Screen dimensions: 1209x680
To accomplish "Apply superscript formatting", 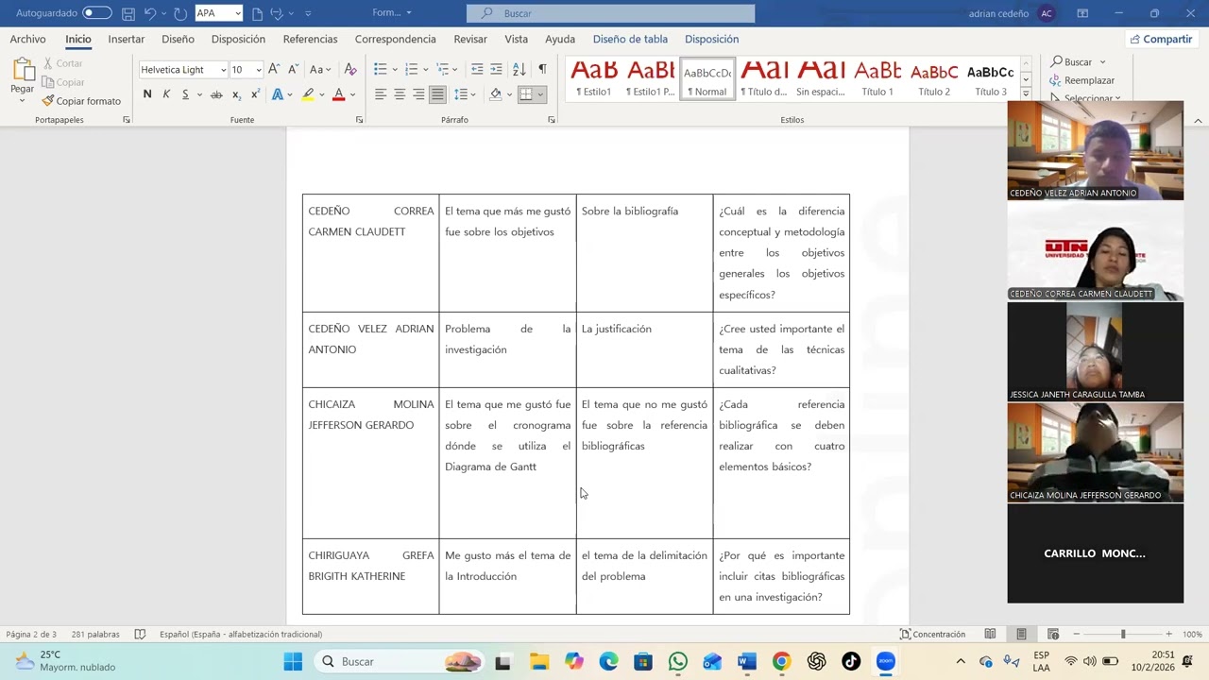I will point(255,94).
